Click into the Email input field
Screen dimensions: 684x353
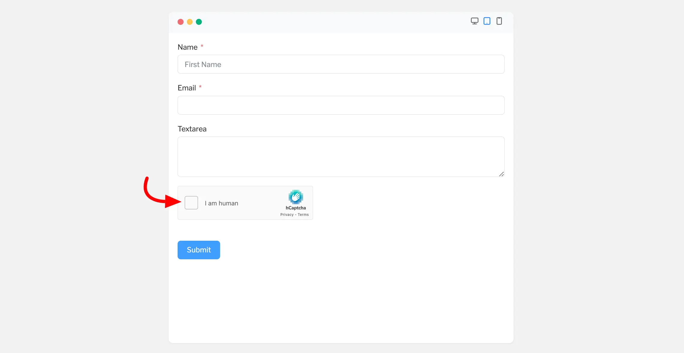(341, 105)
